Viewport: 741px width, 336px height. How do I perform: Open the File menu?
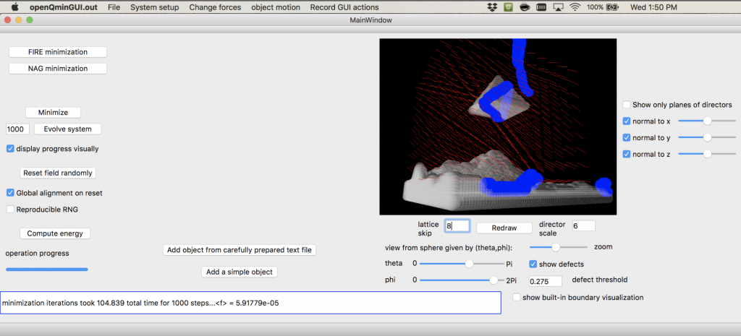click(x=114, y=7)
